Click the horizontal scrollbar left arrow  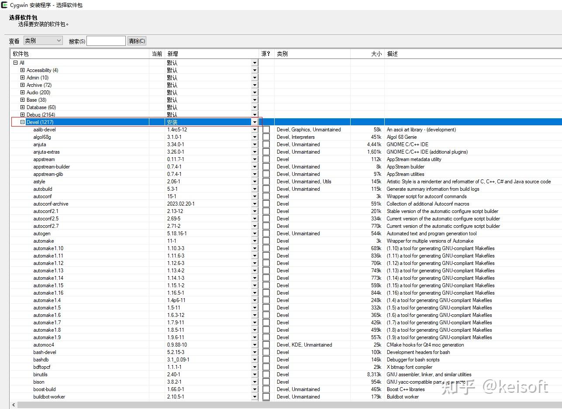(x=14, y=405)
